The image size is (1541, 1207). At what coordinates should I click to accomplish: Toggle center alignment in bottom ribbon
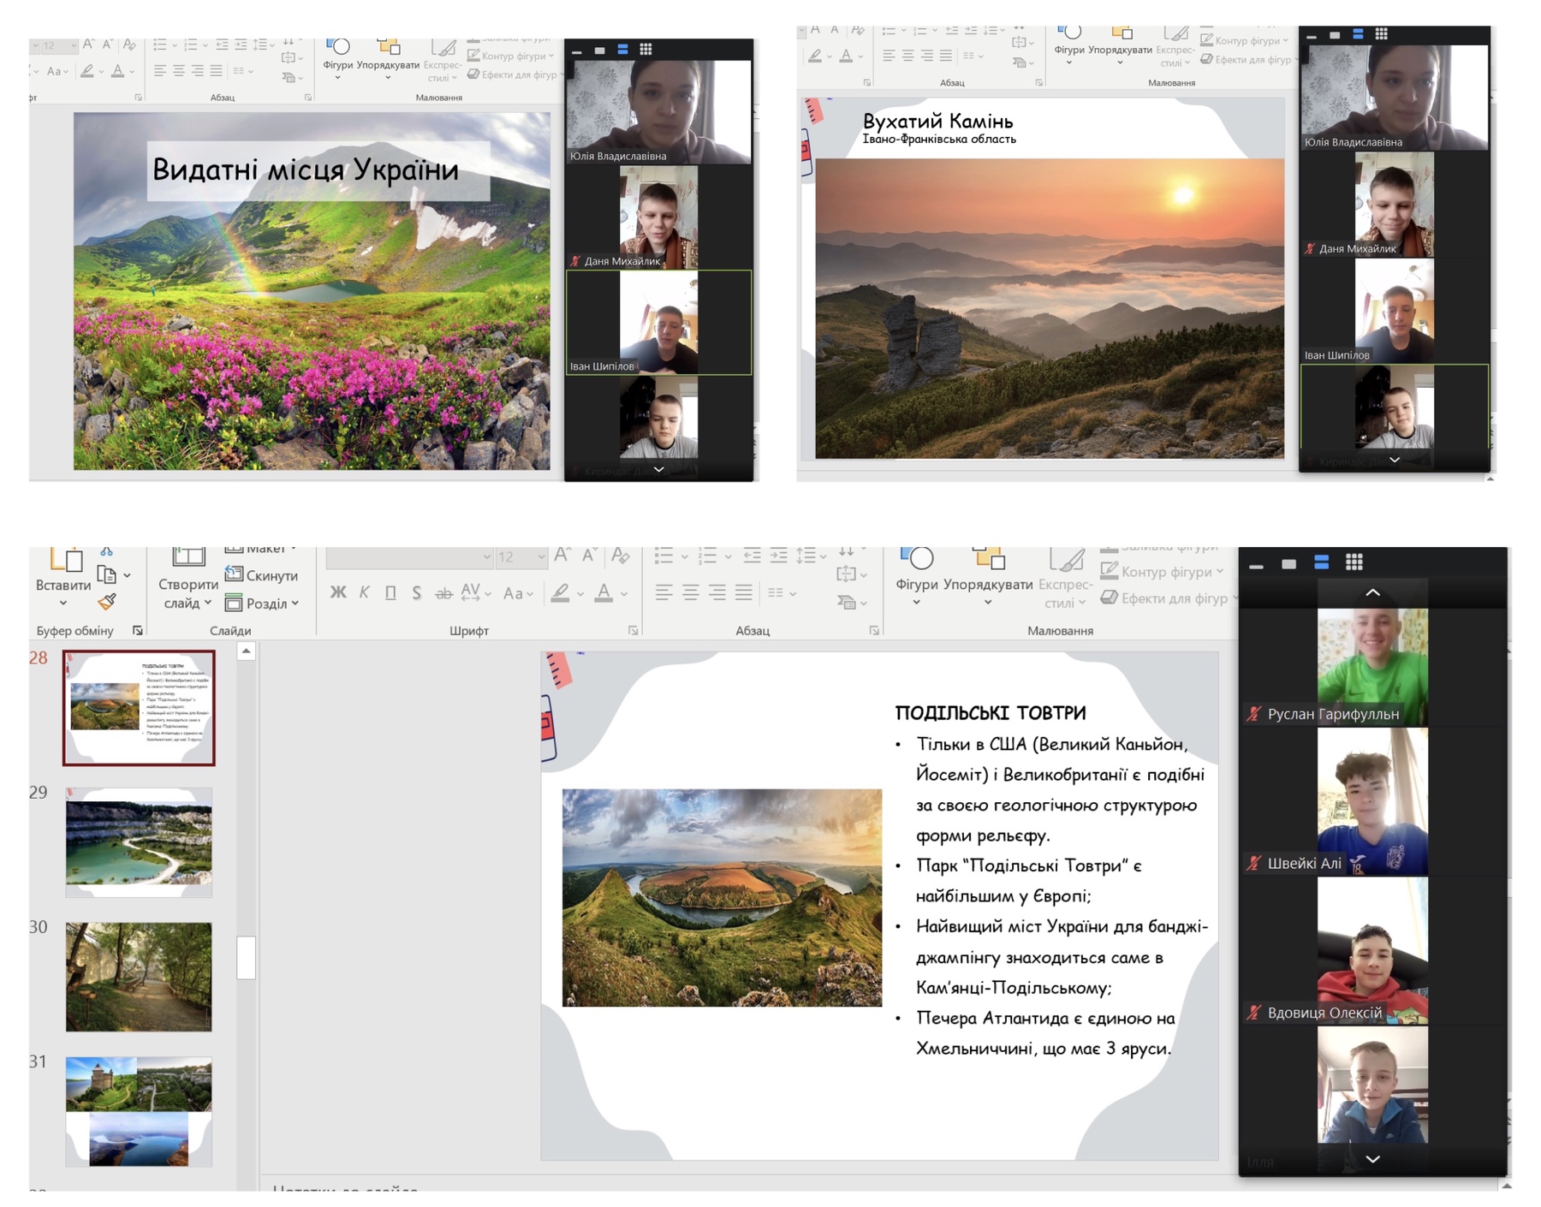pos(690,592)
